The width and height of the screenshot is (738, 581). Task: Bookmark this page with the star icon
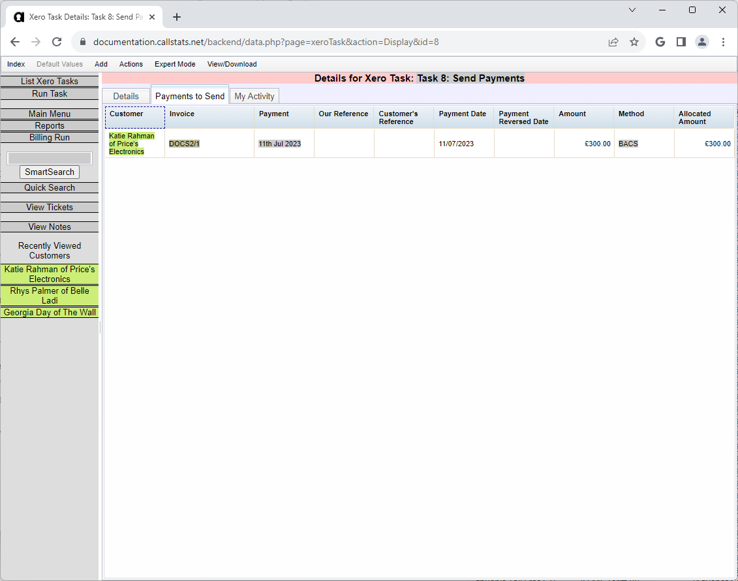(x=634, y=42)
